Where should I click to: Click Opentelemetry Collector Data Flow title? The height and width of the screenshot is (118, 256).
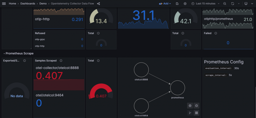point(73,3)
